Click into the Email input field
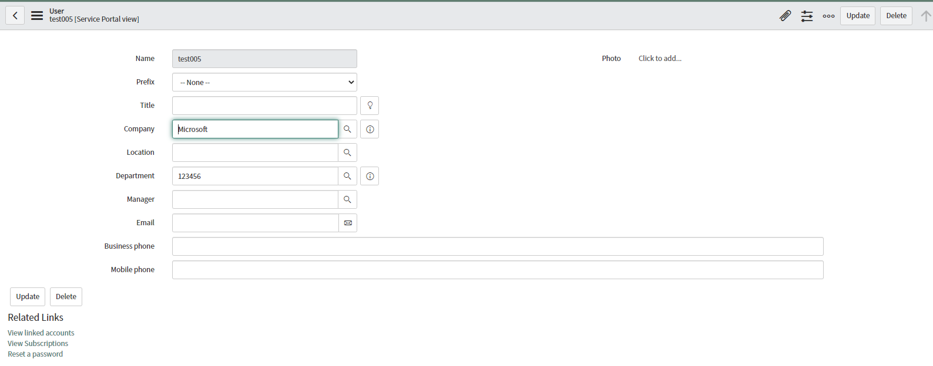This screenshot has width=933, height=366. (256, 223)
